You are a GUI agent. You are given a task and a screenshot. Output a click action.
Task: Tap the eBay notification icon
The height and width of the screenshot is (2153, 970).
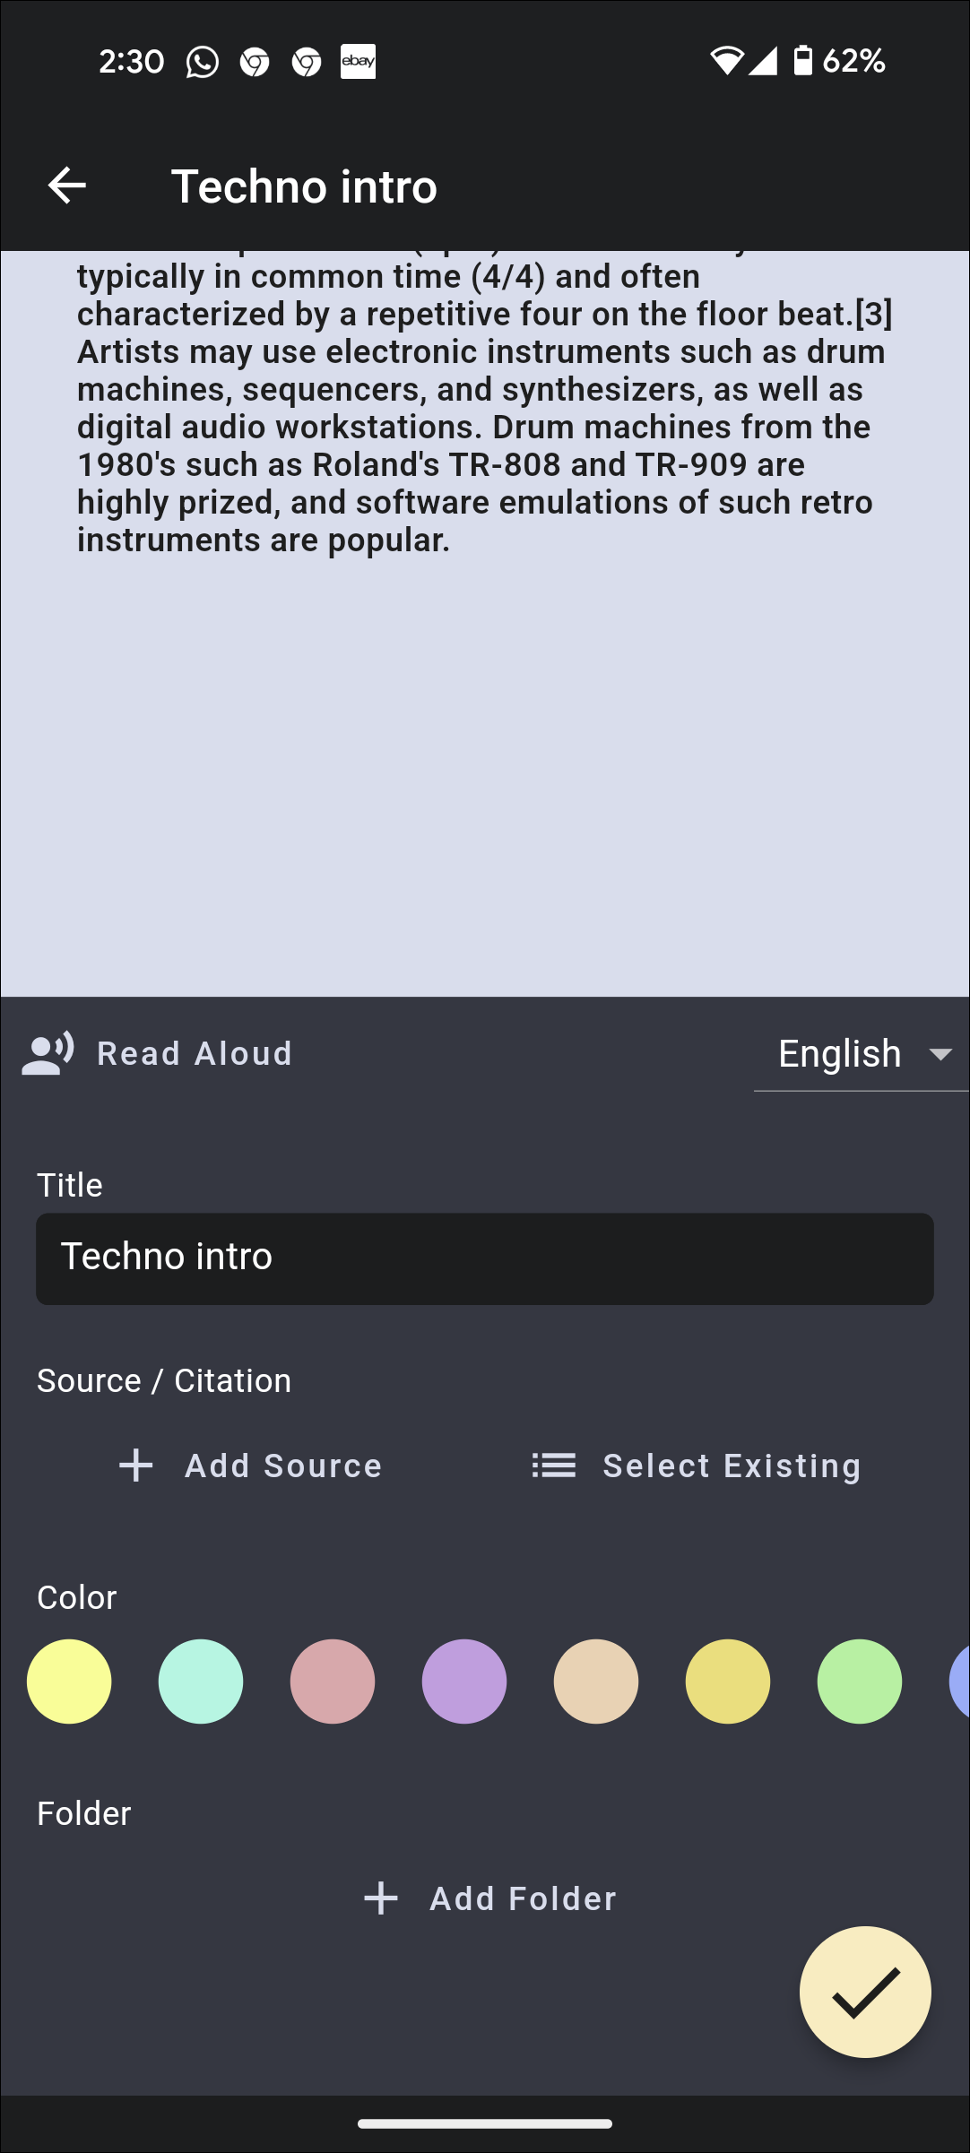[x=358, y=62]
